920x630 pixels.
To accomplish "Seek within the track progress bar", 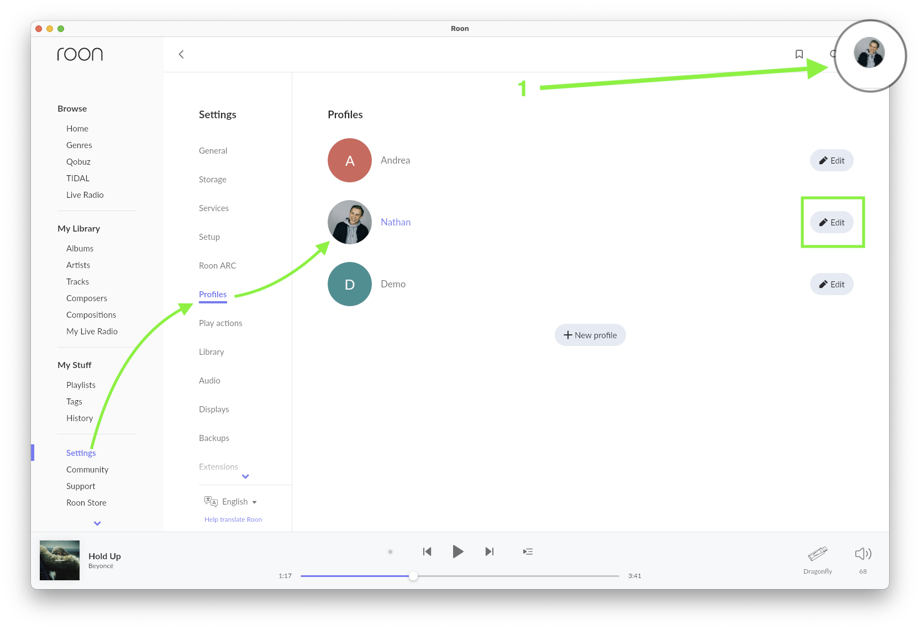I will pyautogui.click(x=460, y=576).
